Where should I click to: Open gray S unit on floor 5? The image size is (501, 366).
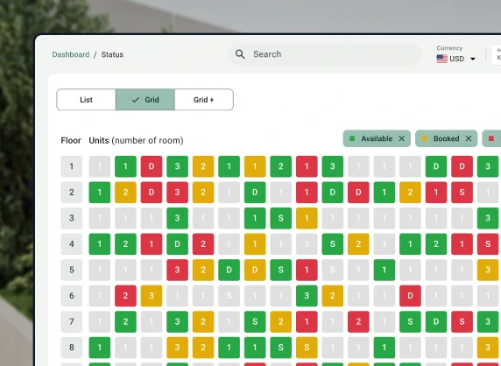[x=333, y=270]
